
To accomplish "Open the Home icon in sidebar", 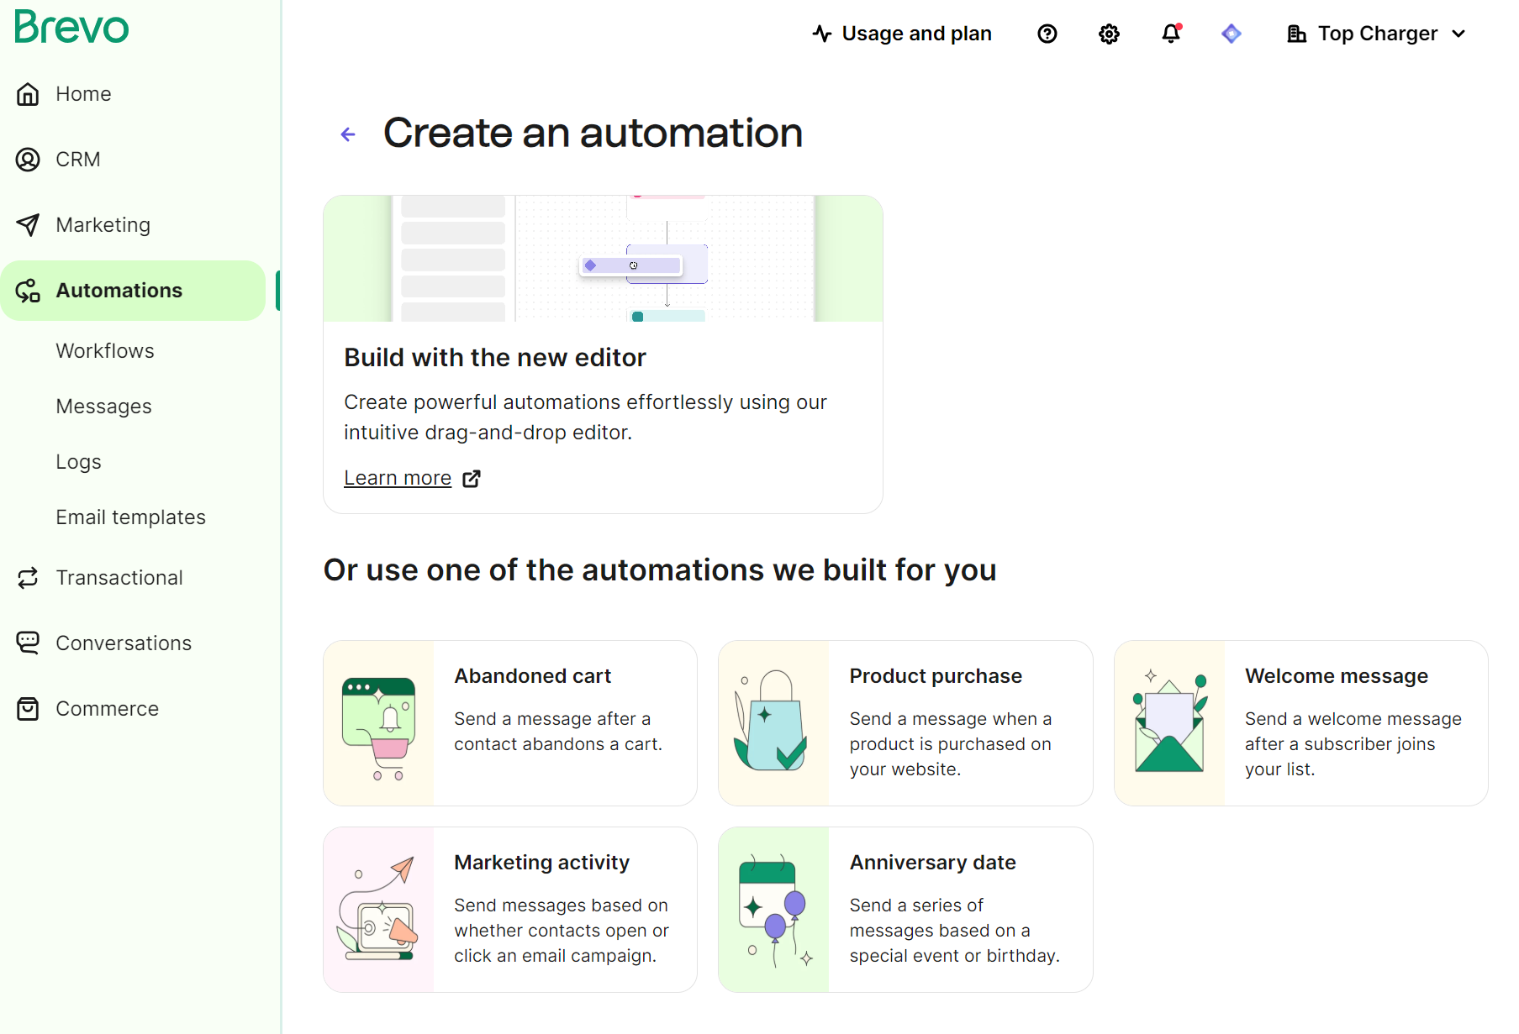I will click(x=28, y=94).
